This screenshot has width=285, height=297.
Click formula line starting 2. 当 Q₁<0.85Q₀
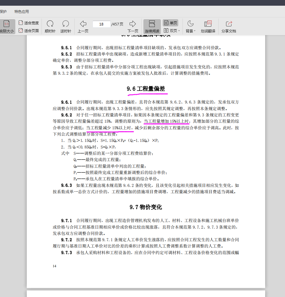pyautogui.click(x=88, y=147)
